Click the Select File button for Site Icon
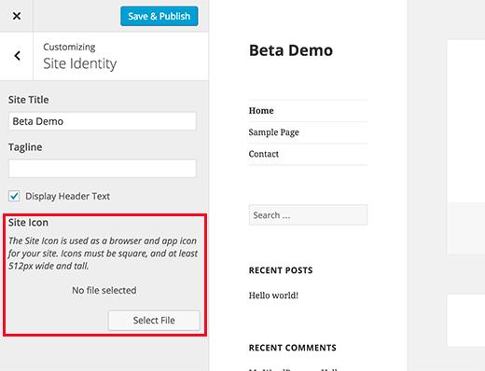Screen dimensions: 485x371 click(154, 321)
